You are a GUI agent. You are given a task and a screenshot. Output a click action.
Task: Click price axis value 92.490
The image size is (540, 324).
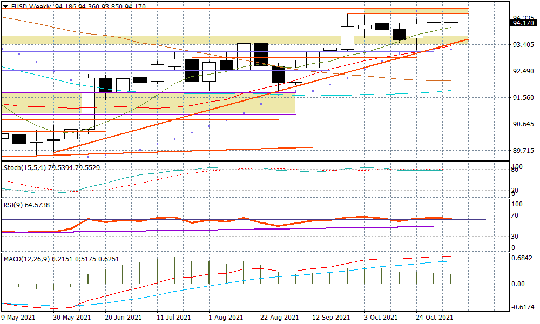524,71
